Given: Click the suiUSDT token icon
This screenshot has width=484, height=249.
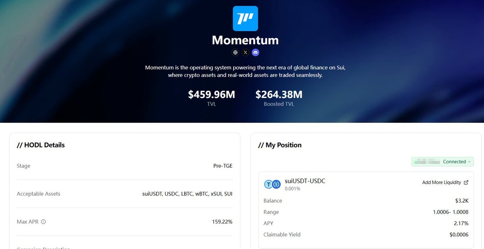Looking at the screenshot, I should tap(268, 185).
